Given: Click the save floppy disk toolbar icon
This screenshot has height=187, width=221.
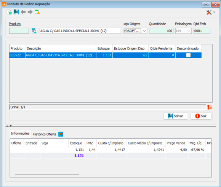Looking at the screenshot, I should pos(16,12).
